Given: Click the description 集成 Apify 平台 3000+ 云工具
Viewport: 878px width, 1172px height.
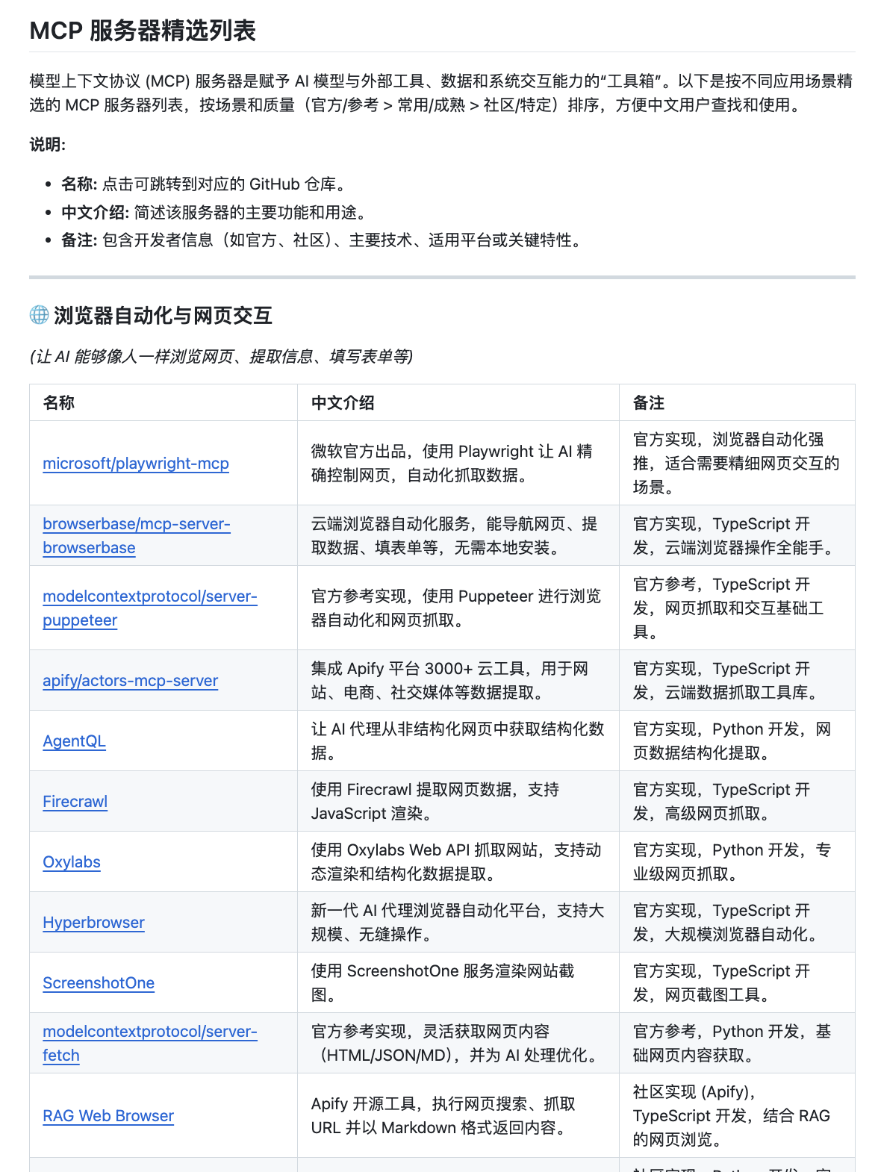Looking at the screenshot, I should tap(450, 681).
